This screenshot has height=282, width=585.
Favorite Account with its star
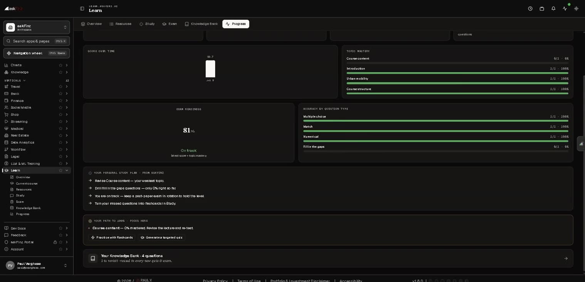(x=61, y=249)
